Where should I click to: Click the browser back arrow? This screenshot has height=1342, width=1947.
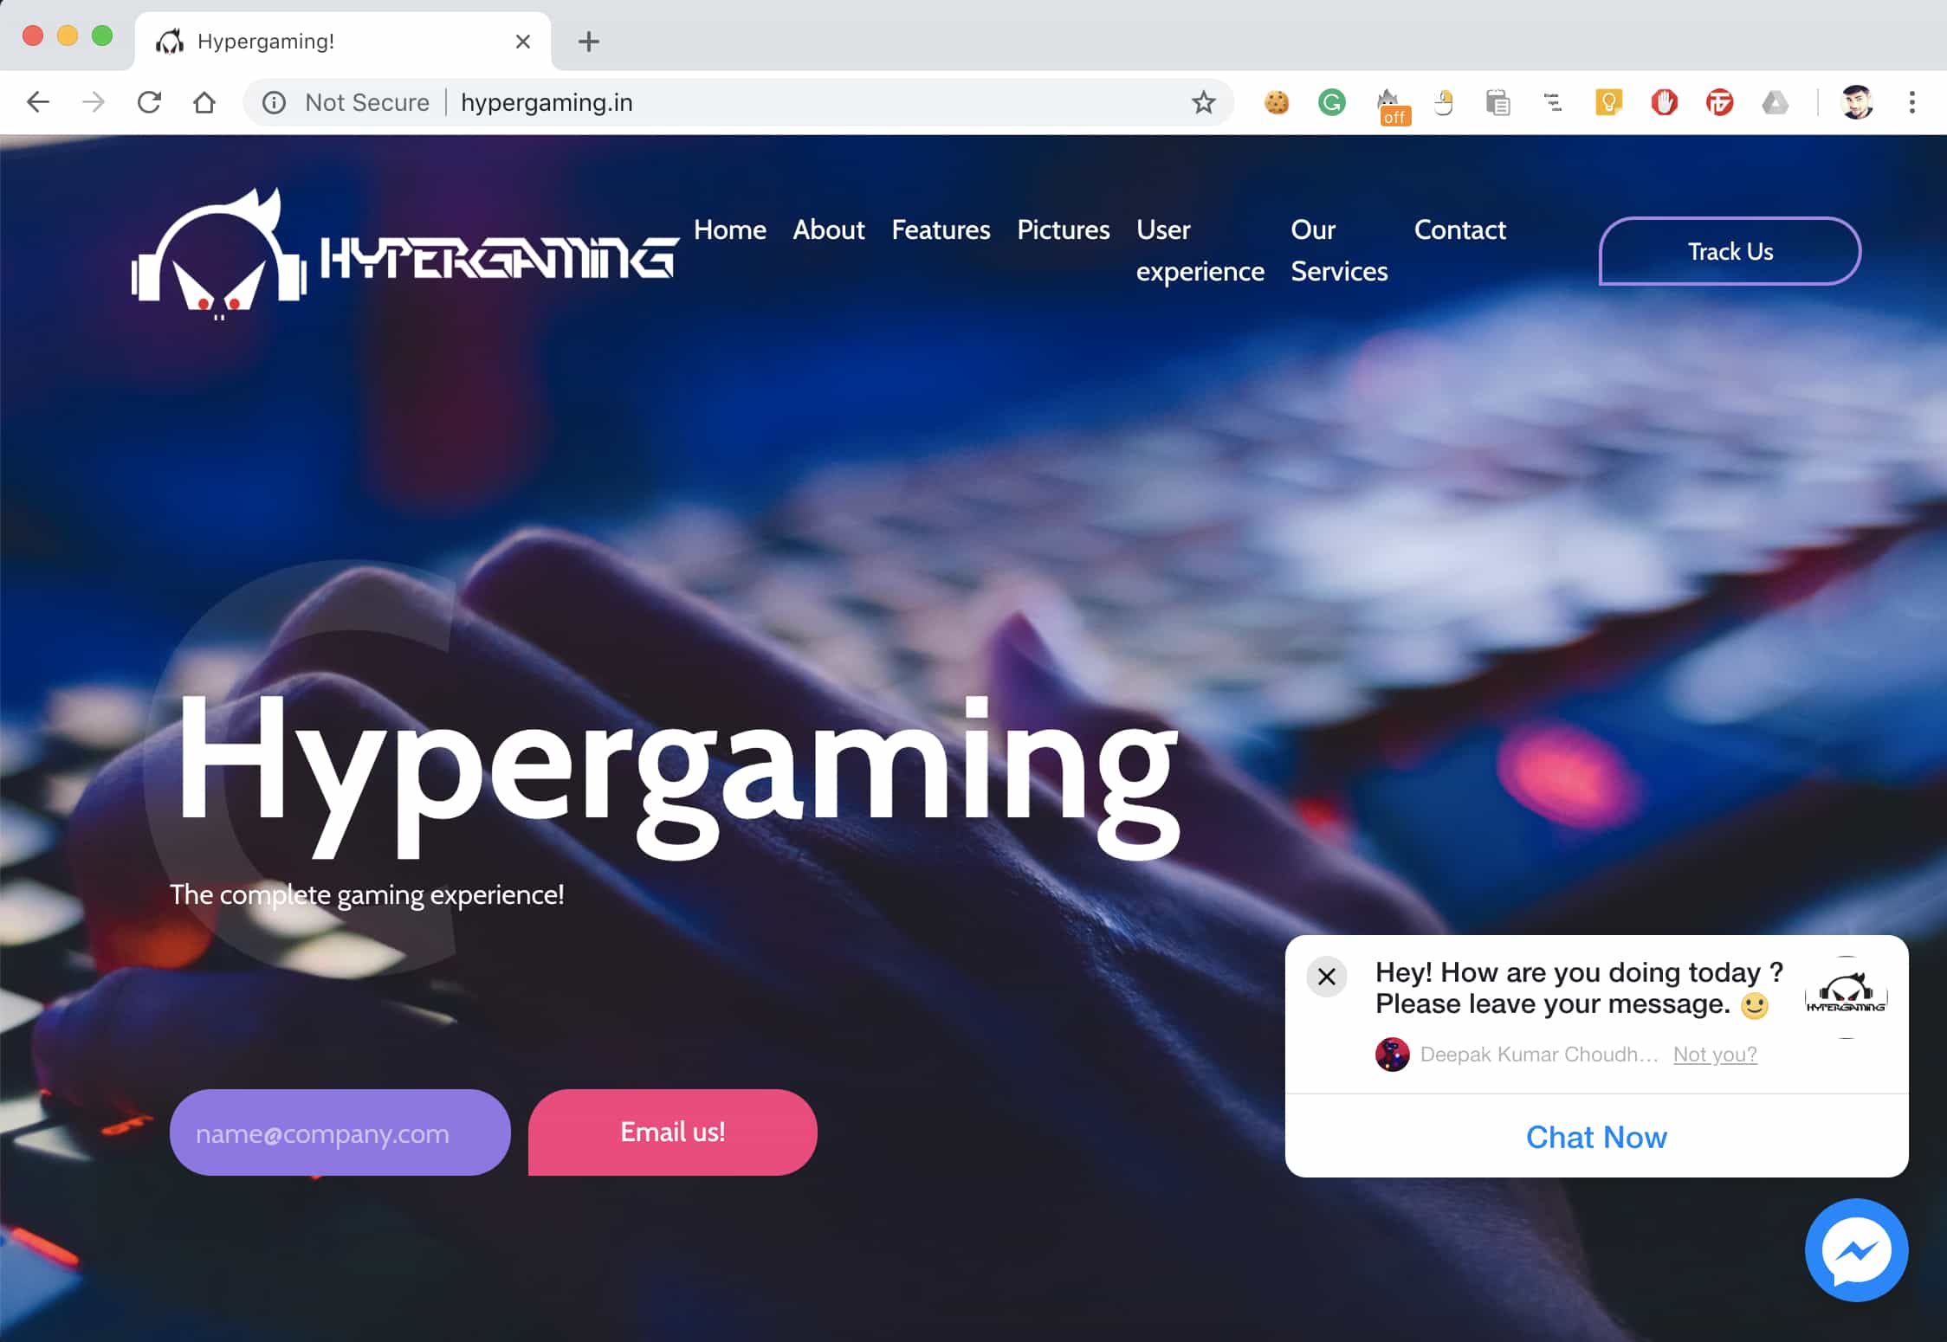(38, 102)
